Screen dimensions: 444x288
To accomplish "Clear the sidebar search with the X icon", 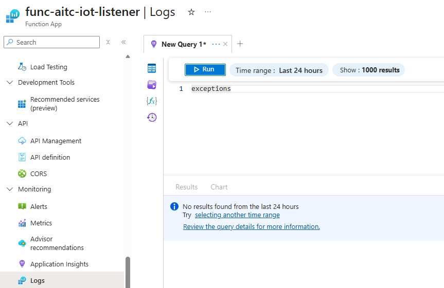I will coord(108,42).
